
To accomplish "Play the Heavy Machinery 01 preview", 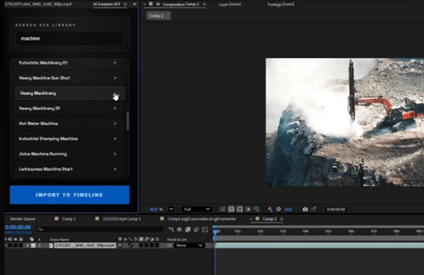I will tap(115, 108).
